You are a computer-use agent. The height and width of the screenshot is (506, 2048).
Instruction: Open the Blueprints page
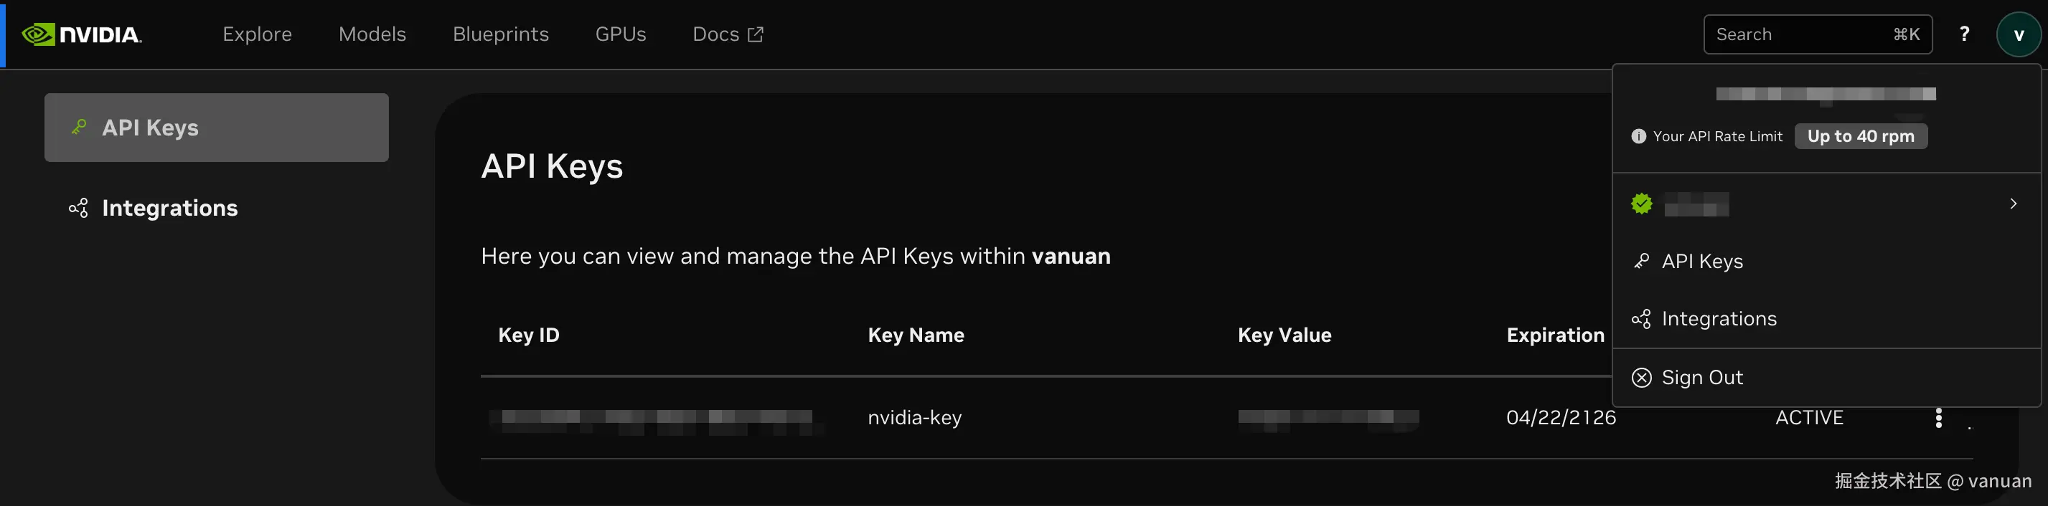[501, 34]
